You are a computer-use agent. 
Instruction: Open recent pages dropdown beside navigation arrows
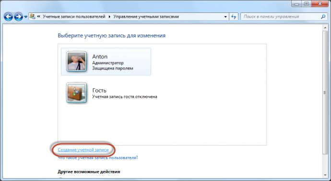[x=25, y=17]
